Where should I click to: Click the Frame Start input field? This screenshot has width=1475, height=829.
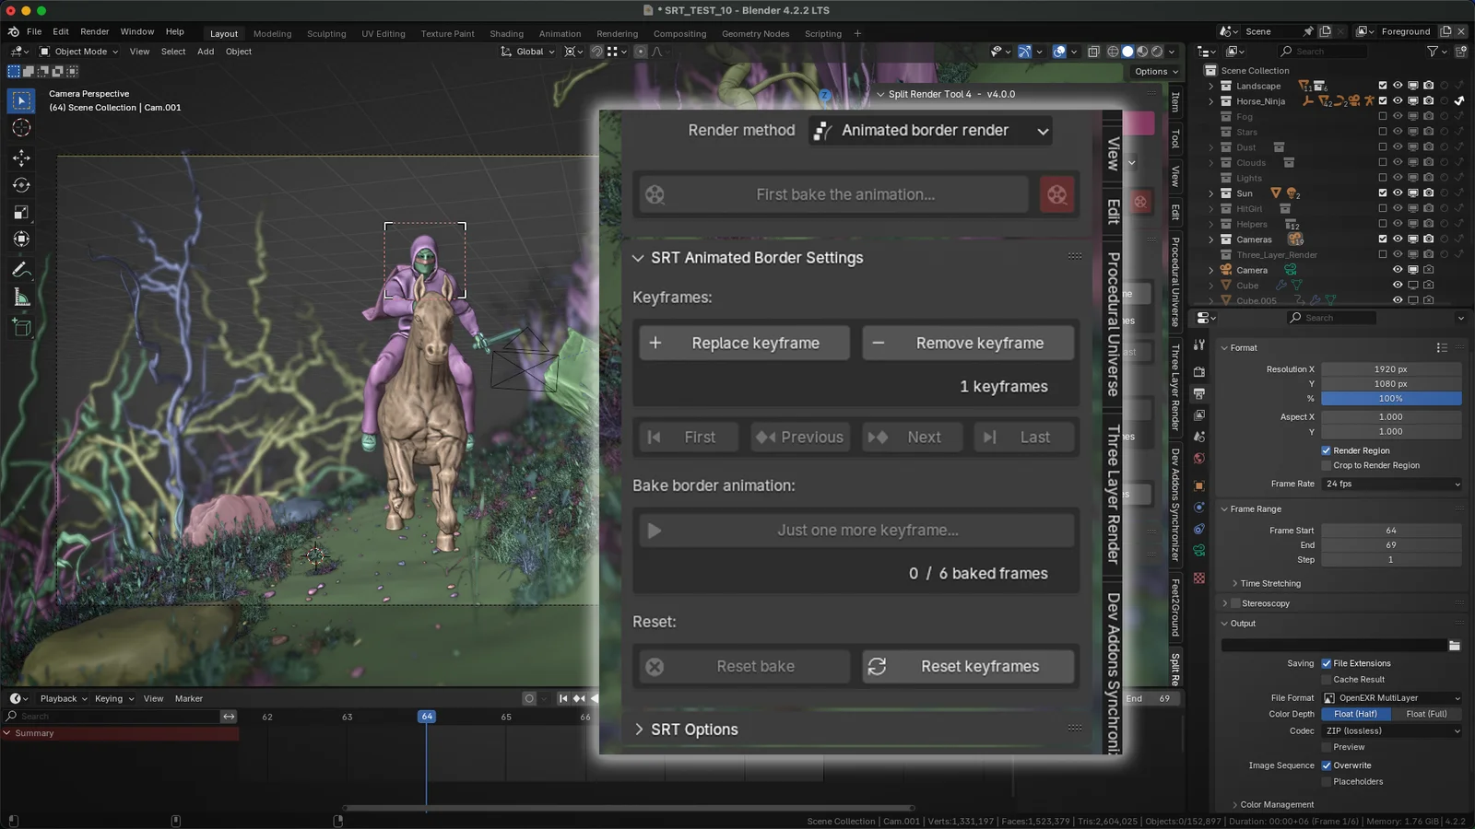(1391, 530)
